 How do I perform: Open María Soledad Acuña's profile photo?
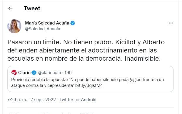[x=14, y=26]
